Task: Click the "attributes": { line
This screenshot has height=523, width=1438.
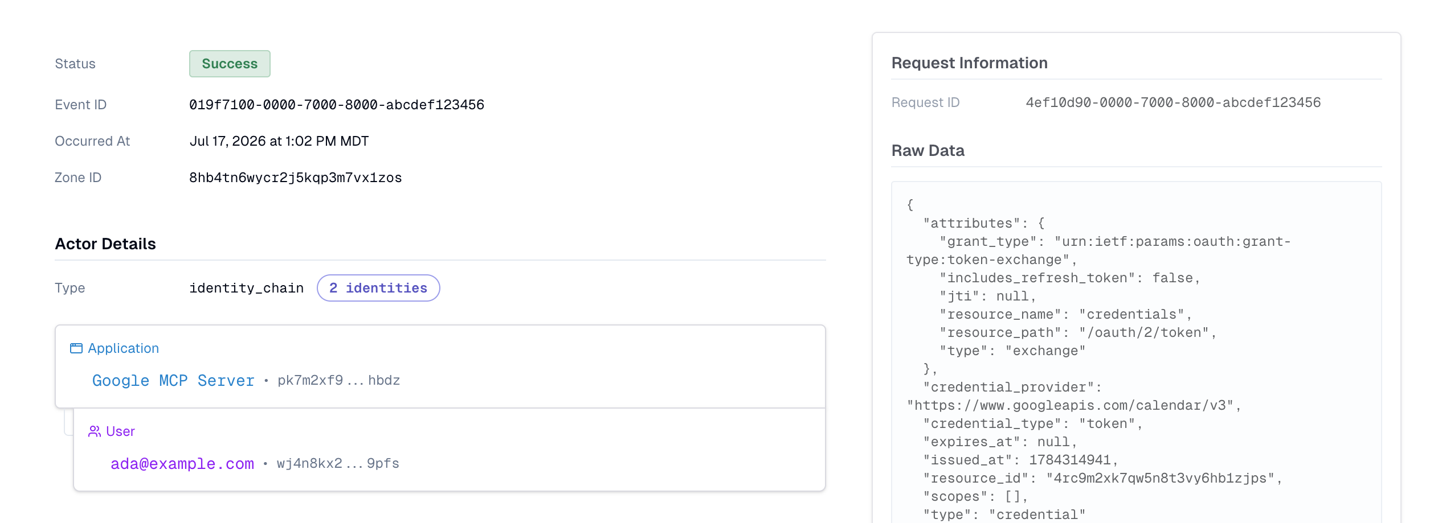Action: coord(984,223)
